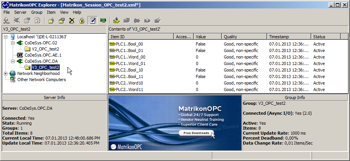Click the add new group folder icon
This screenshot has width=350, height=161.
click(51, 21)
